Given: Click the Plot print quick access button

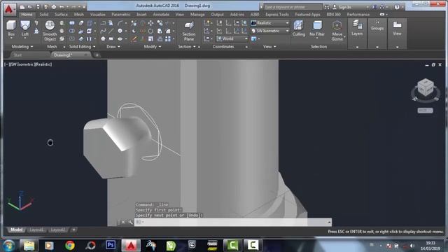Looking at the screenshot, I should pos(53,7).
